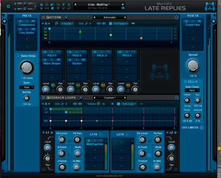Open the Echo - MultiTap preset name menu
Screen dimensions: 221x178
[99, 5]
